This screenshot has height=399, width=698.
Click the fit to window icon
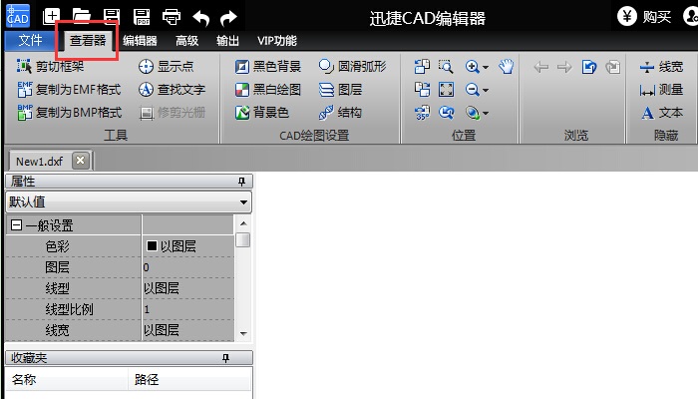pyautogui.click(x=446, y=90)
